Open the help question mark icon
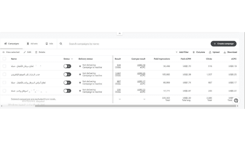Screen dimensions: 245x141 tap(236, 100)
